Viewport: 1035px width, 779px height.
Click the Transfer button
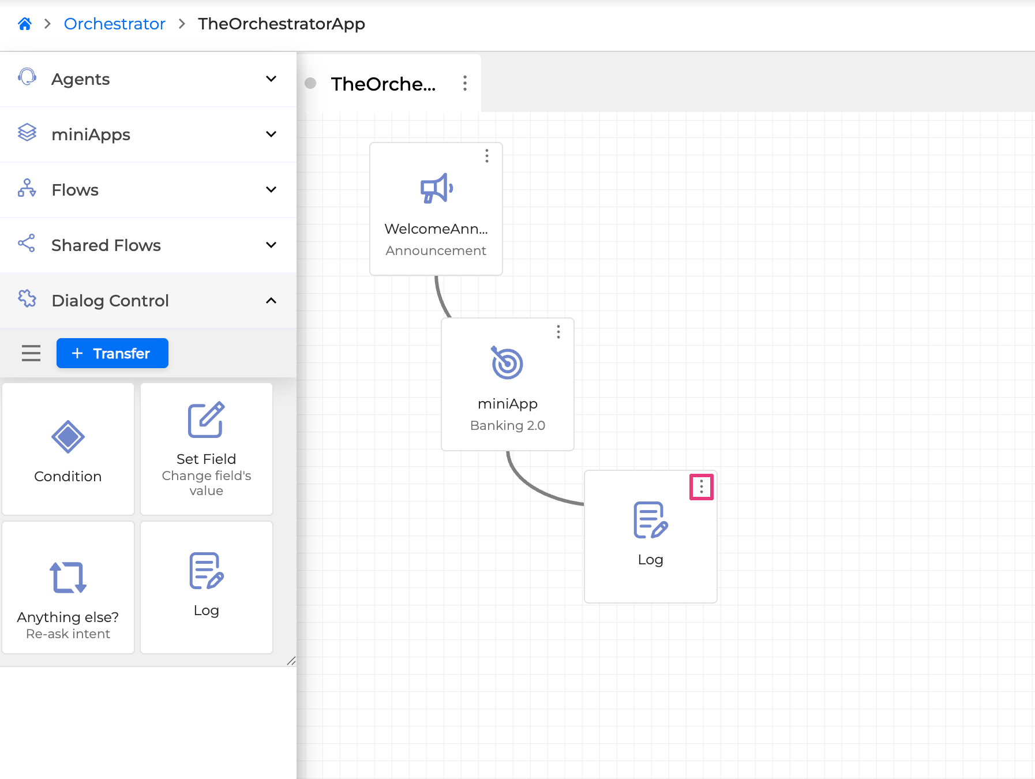point(112,353)
